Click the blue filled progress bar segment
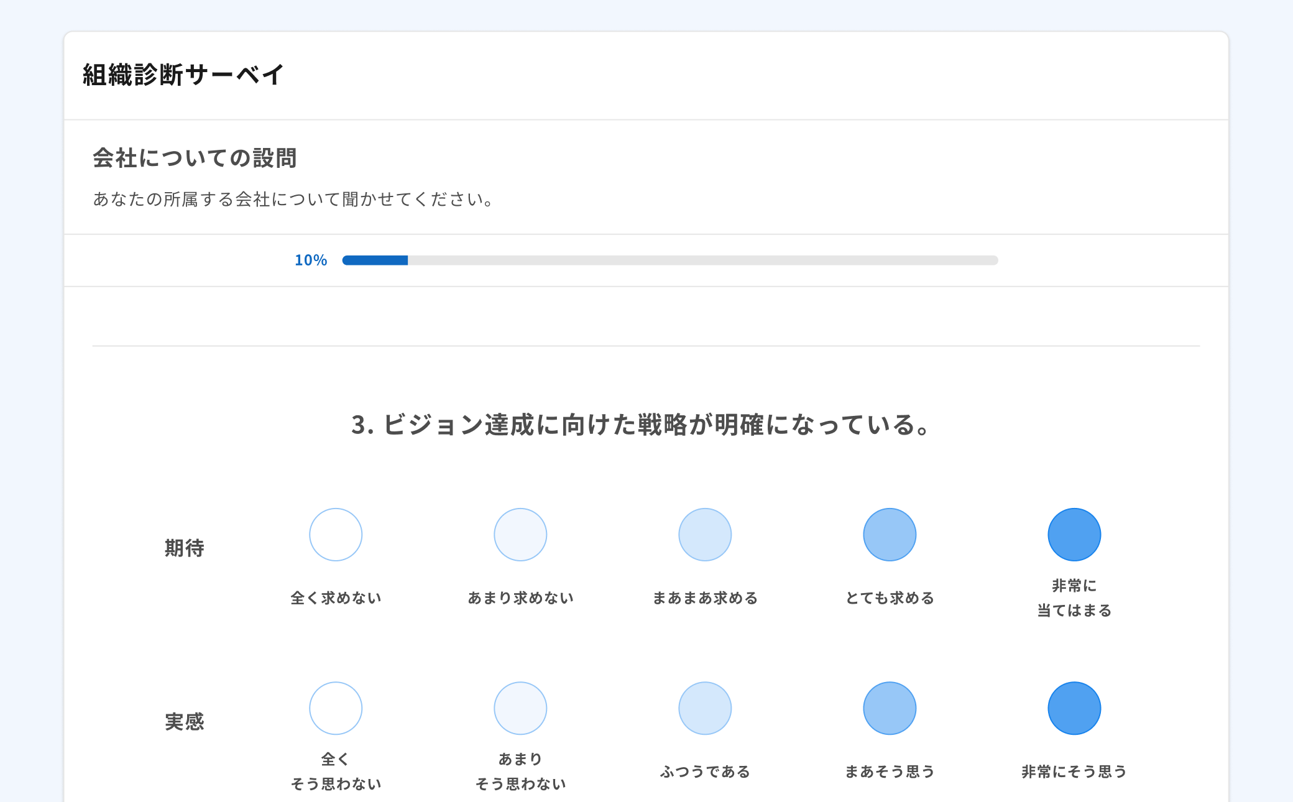The image size is (1293, 802). point(375,260)
